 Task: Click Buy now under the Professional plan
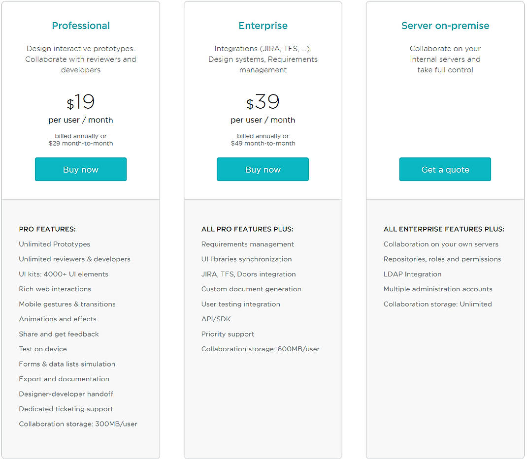tap(80, 169)
